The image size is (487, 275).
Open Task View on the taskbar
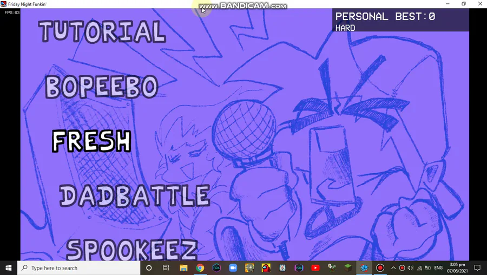166,268
